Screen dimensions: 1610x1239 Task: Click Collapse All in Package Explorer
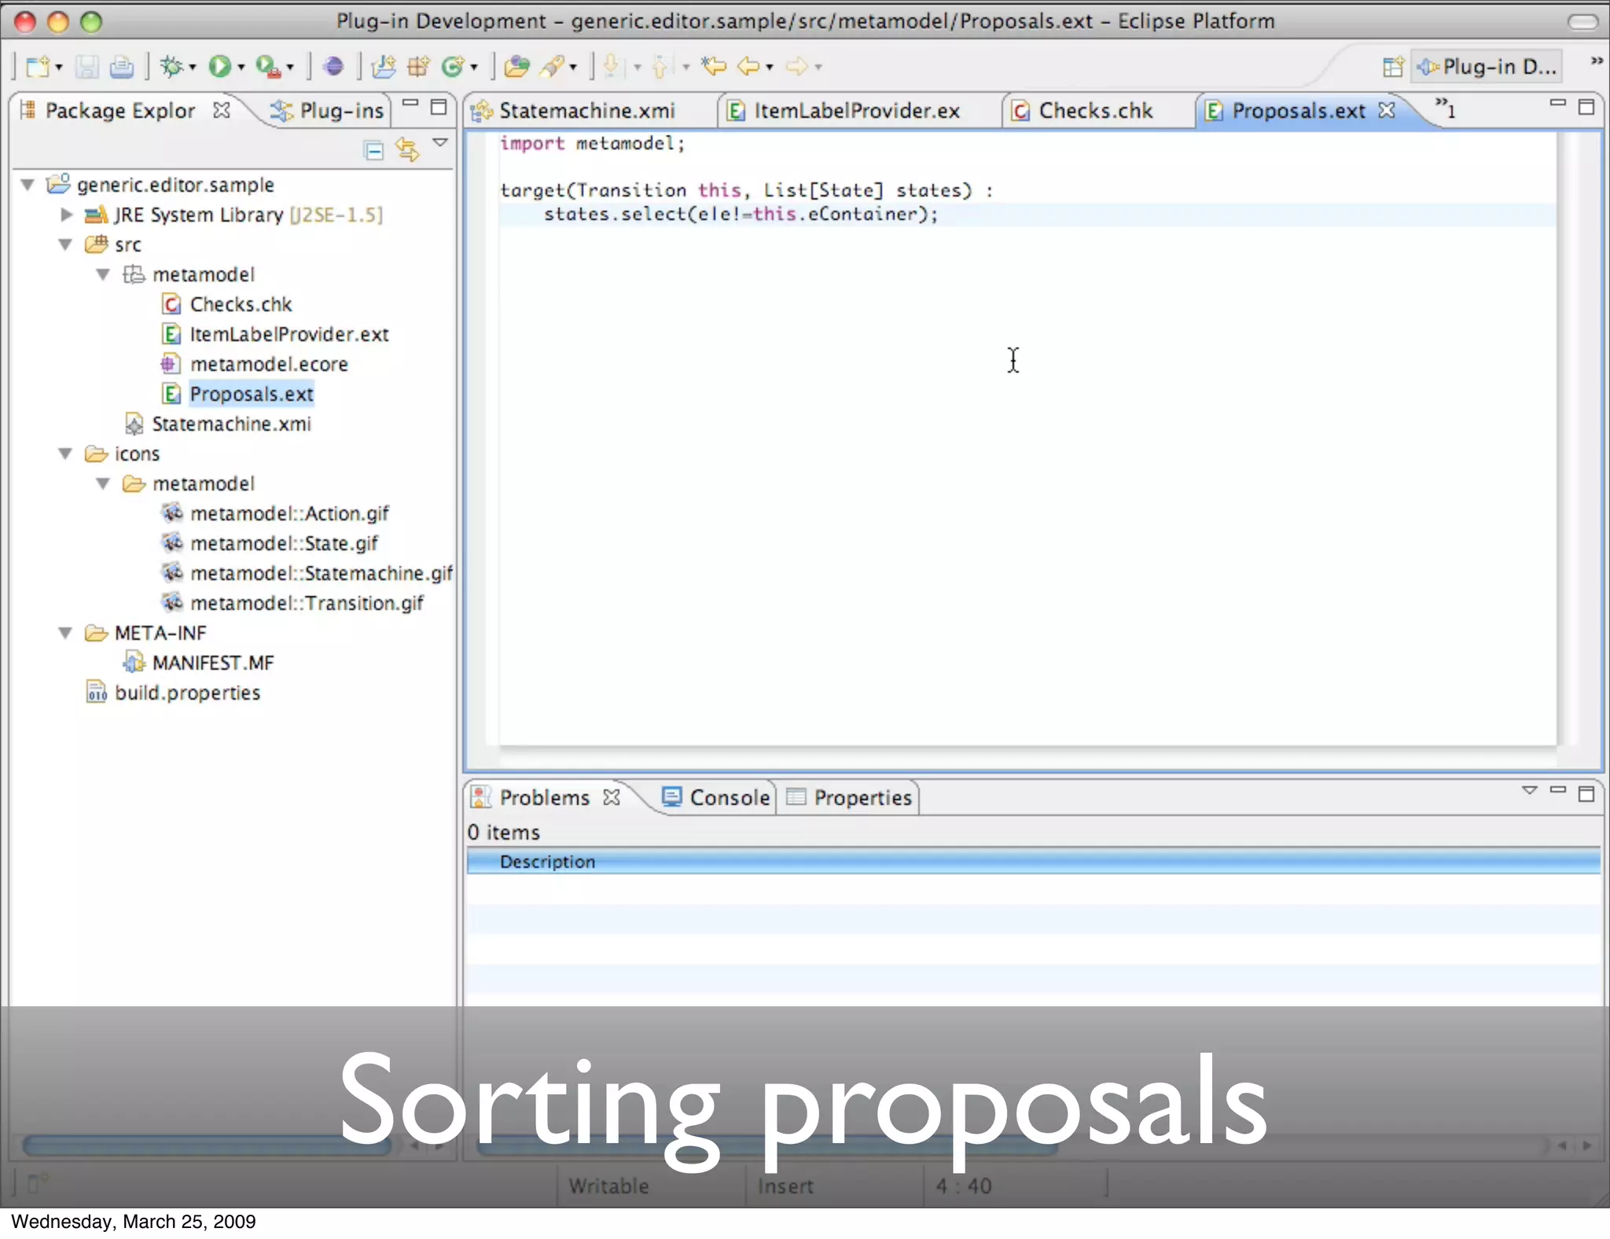[x=374, y=149]
